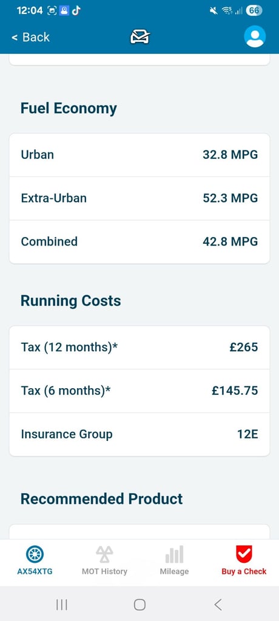This screenshot has height=621, width=279.
Task: Tap the Android back navigation arrow
Action: 218,605
